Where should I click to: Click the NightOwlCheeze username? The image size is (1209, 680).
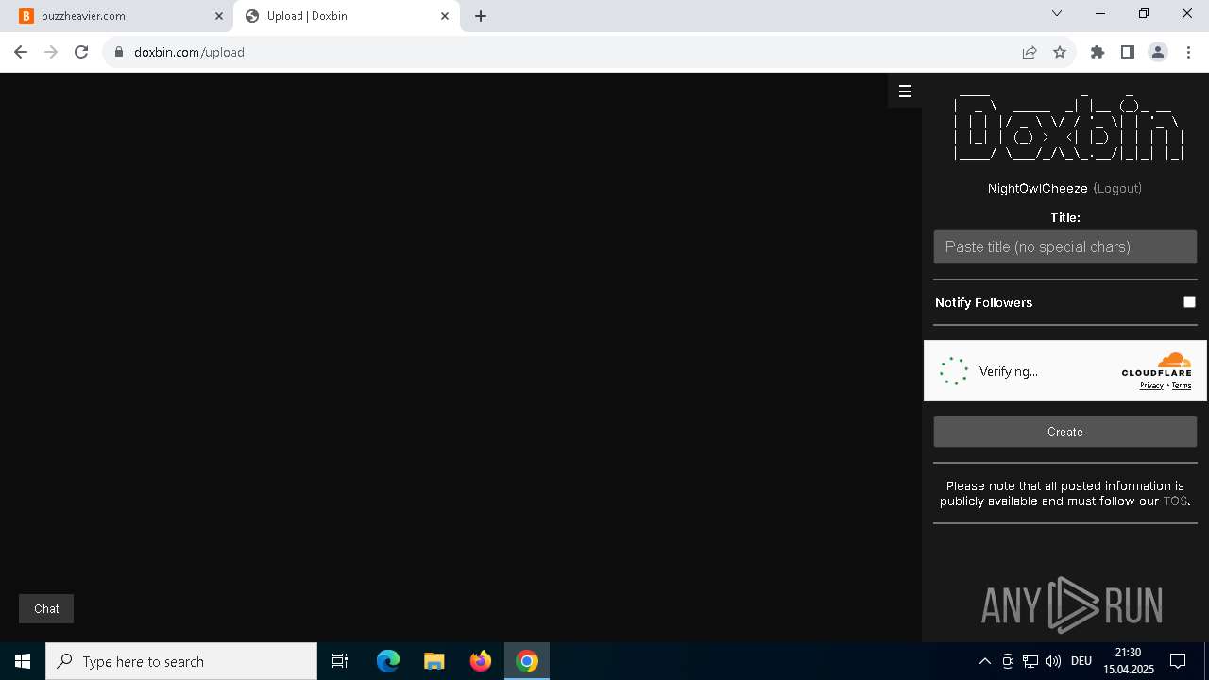1038,188
